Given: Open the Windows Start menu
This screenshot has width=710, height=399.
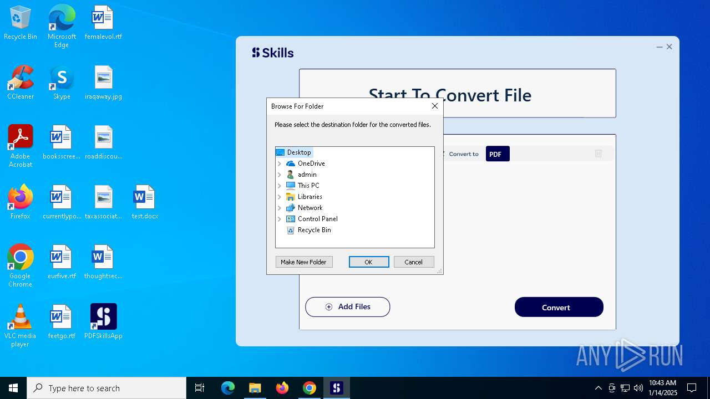Looking at the screenshot, I should [x=13, y=388].
